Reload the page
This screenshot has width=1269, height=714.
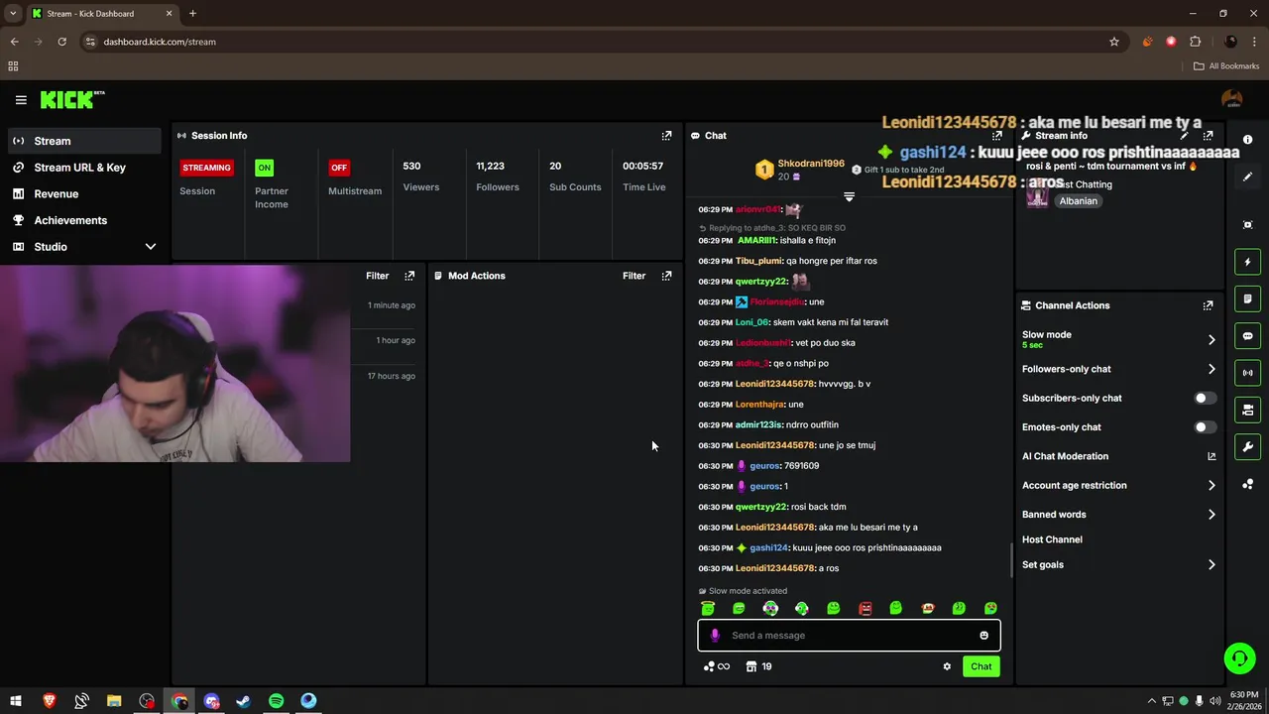(x=61, y=42)
